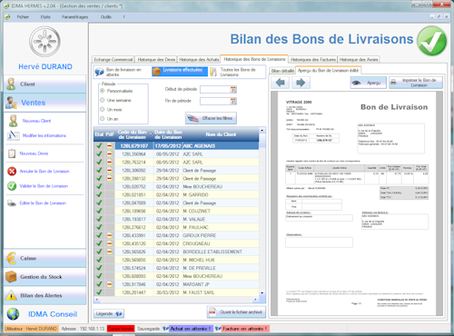Select the Personnalisée period option
This screenshot has width=454, height=336.
103,91
